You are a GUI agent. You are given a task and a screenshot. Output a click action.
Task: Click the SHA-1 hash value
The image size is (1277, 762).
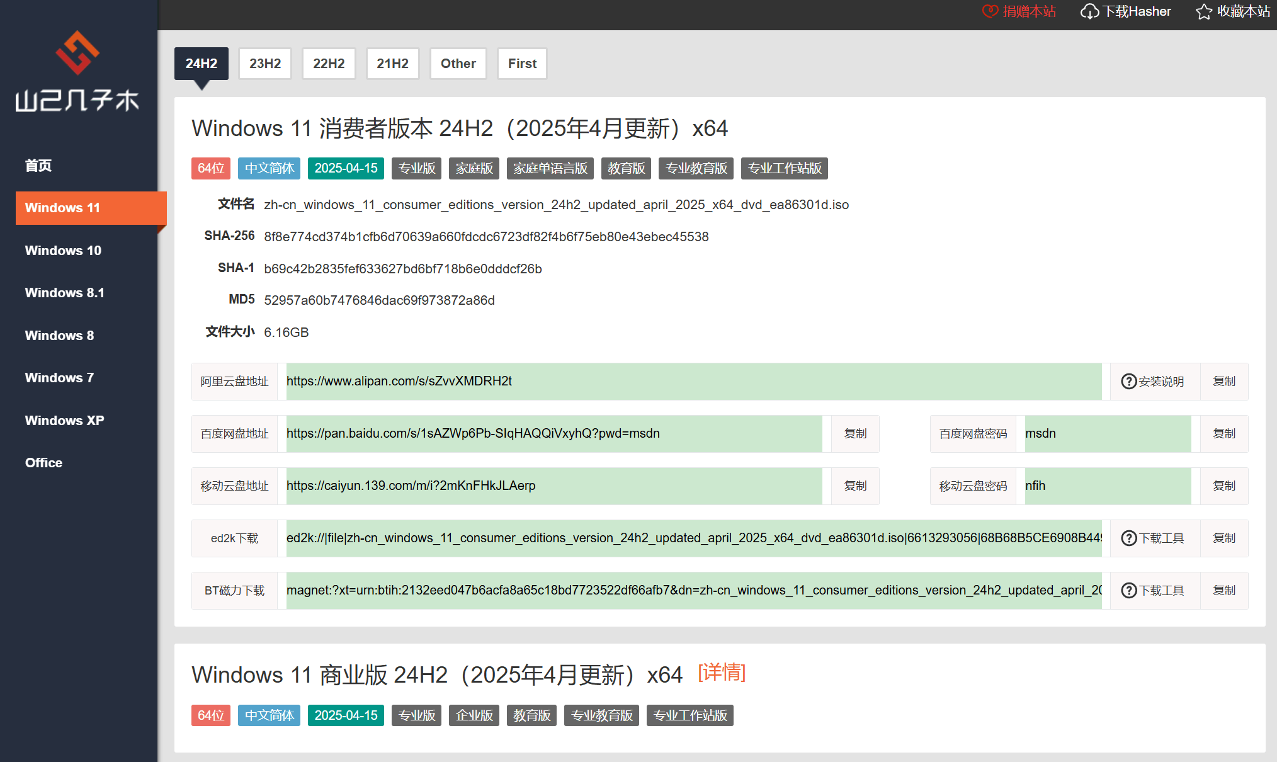point(403,269)
